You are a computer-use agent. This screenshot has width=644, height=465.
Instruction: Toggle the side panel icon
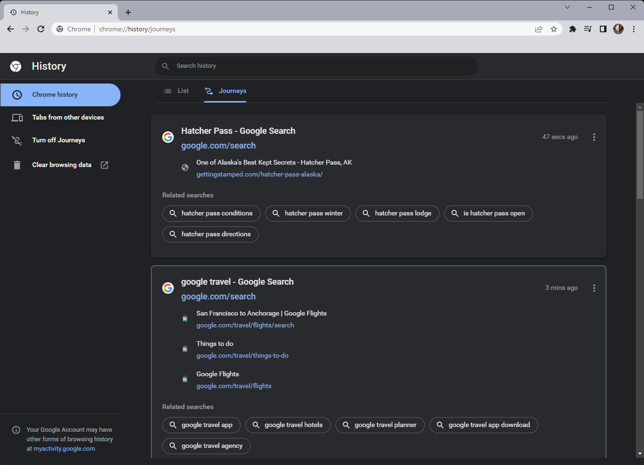[603, 29]
